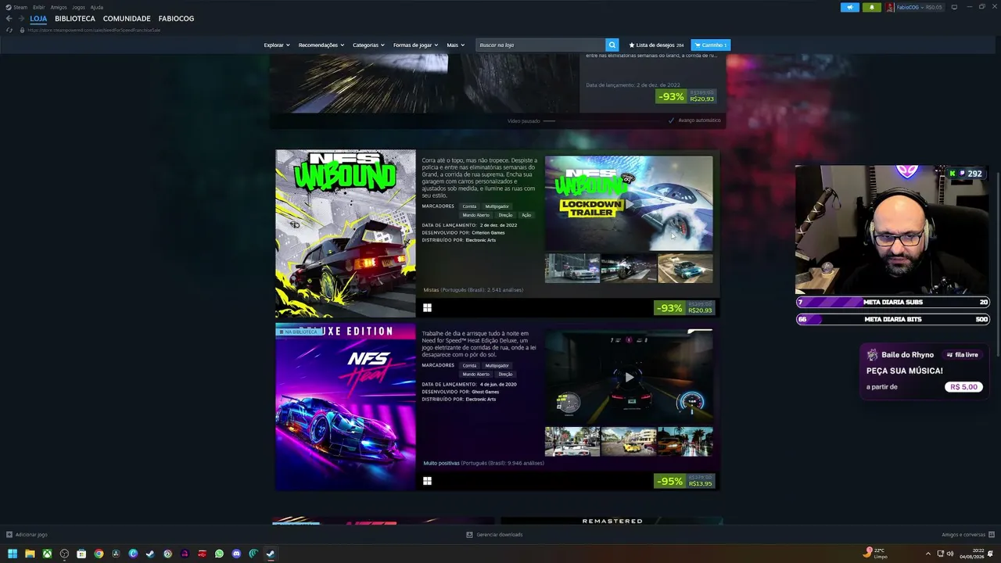
Task: Go back with the Steam back arrow
Action: (9, 19)
